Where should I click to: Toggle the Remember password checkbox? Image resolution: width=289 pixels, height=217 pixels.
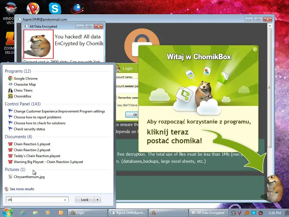click(116, 97)
